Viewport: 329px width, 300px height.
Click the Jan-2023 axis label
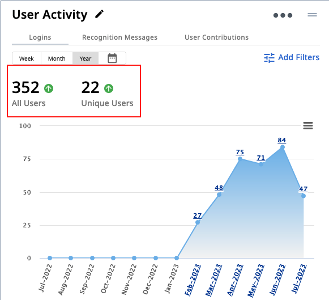[172, 279]
